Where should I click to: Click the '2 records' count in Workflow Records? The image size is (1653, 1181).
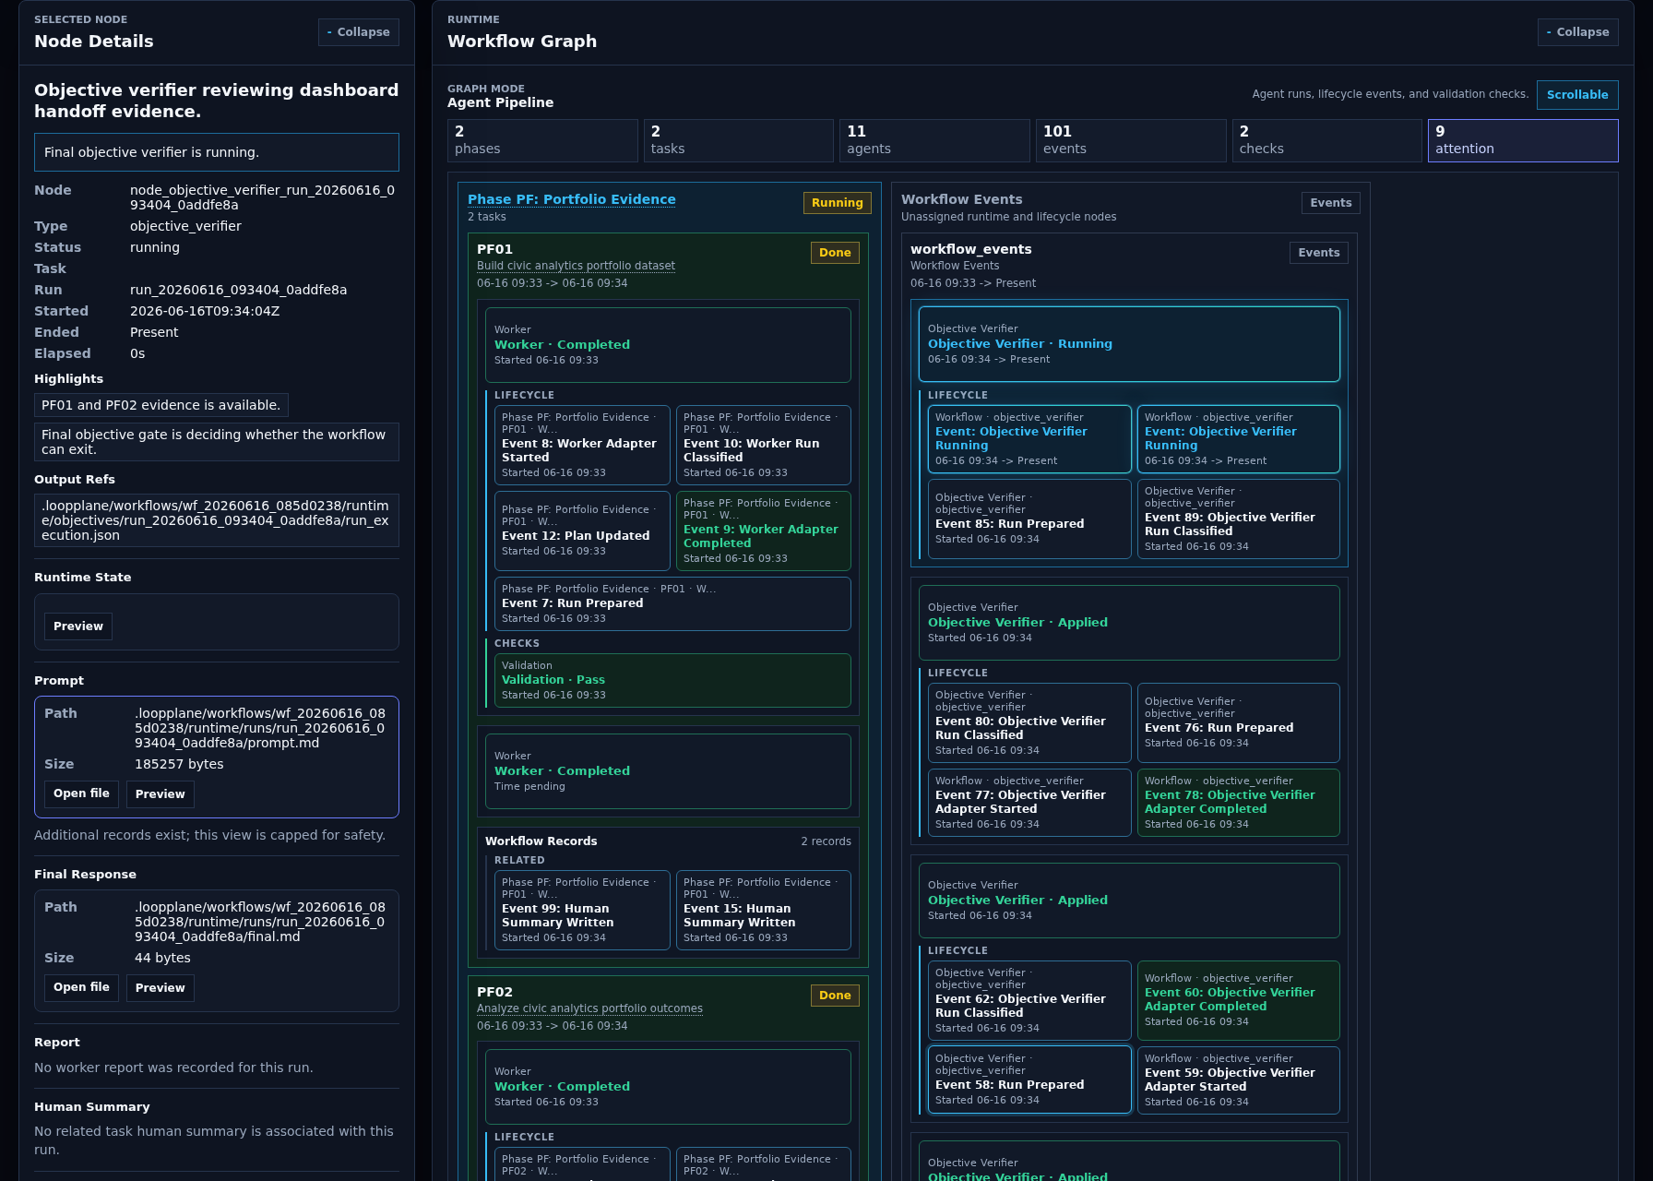(x=826, y=841)
